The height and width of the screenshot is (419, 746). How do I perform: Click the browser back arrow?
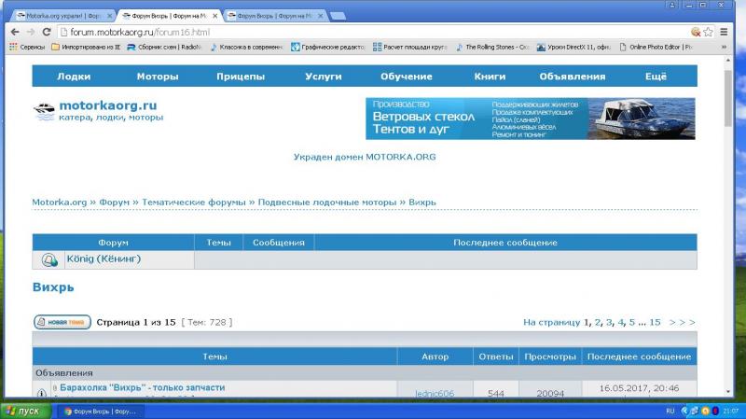click(x=15, y=32)
